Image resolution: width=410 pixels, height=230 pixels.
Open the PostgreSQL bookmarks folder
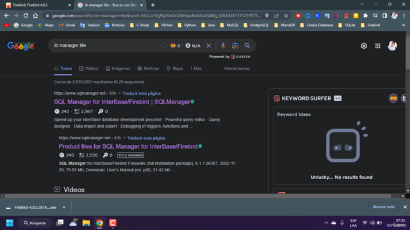click(x=256, y=25)
